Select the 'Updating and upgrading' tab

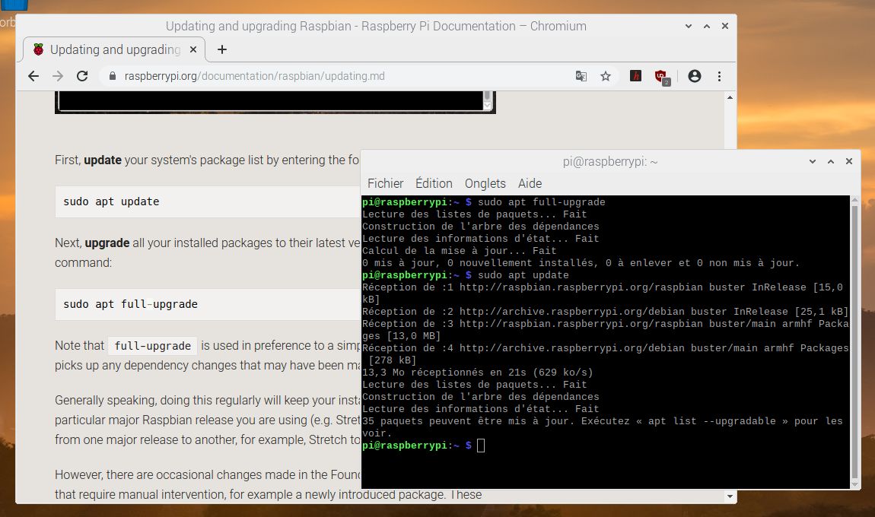pyautogui.click(x=114, y=49)
